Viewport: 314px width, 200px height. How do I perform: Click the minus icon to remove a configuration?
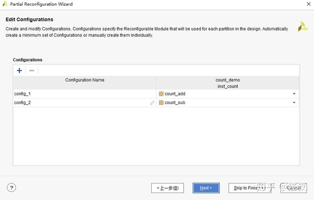tap(32, 71)
